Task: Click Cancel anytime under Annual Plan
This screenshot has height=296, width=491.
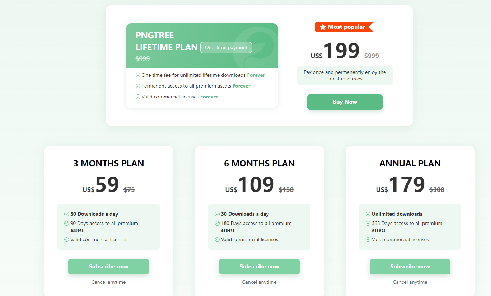Action: (410, 282)
